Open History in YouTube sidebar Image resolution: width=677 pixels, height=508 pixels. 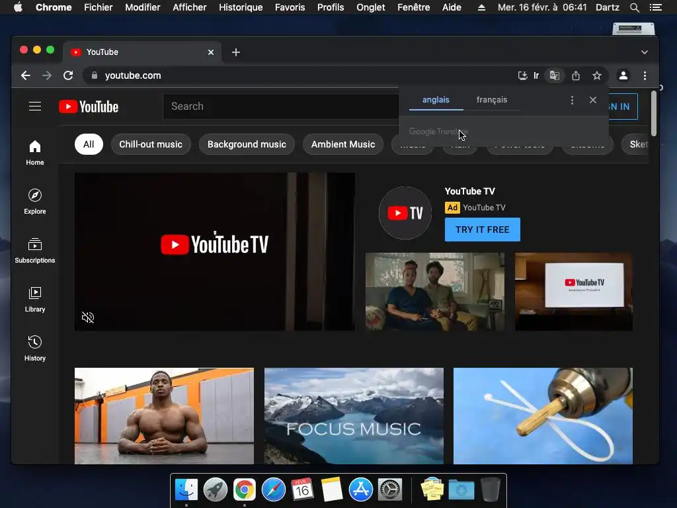tap(35, 348)
